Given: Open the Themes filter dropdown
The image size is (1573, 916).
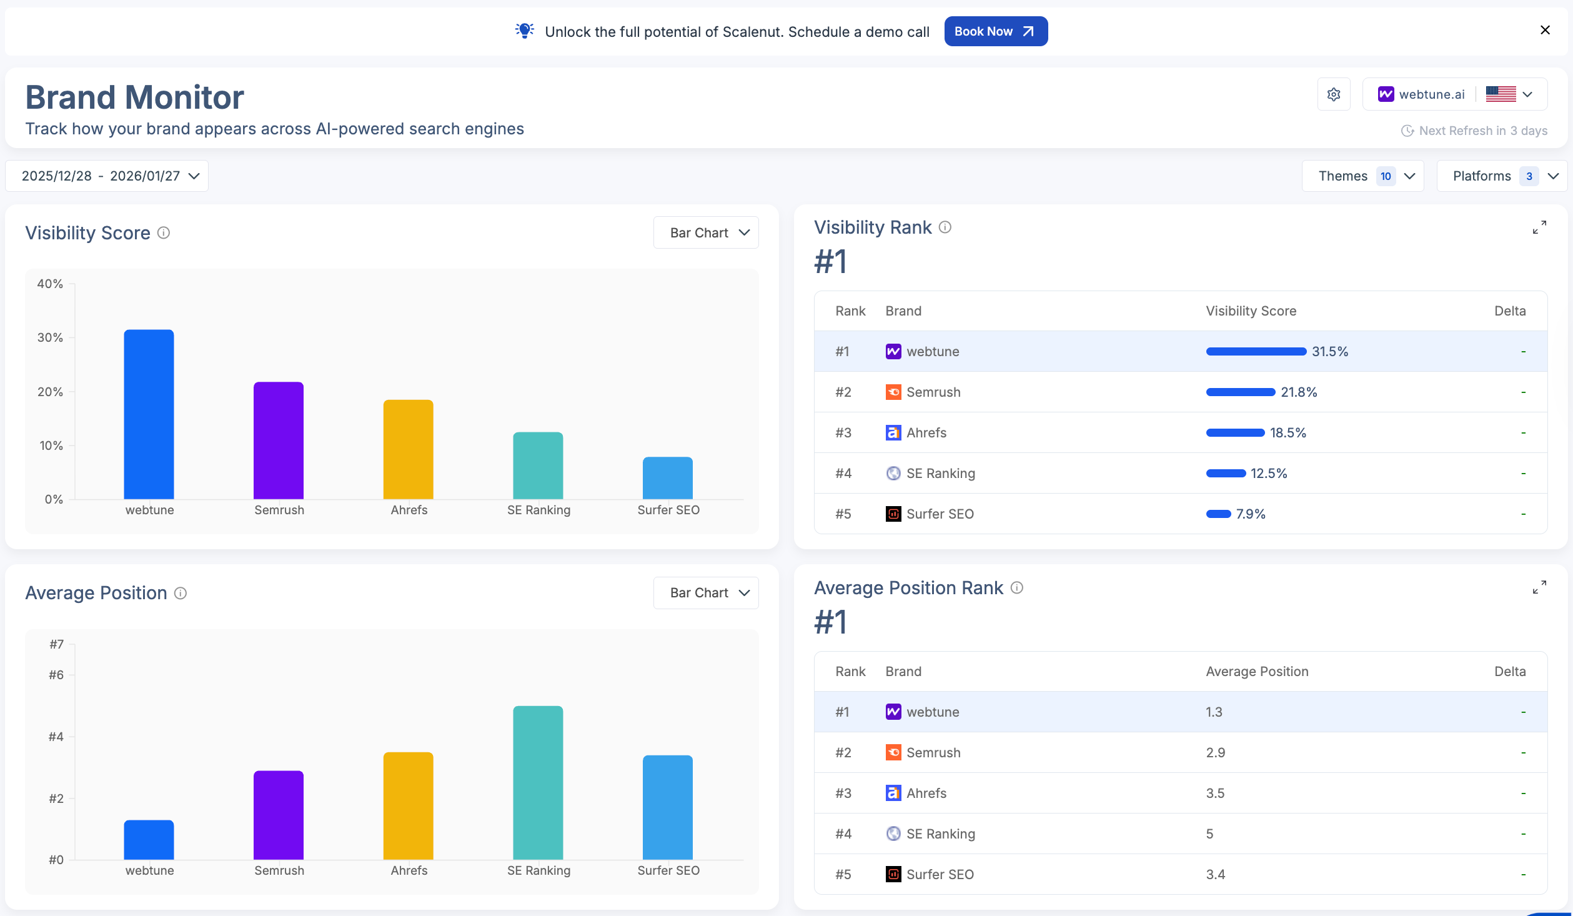Looking at the screenshot, I should 1362,176.
